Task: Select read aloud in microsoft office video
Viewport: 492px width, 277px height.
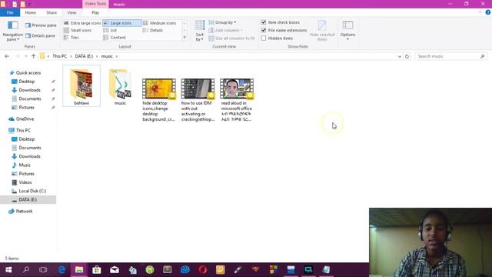Action: pos(237,99)
